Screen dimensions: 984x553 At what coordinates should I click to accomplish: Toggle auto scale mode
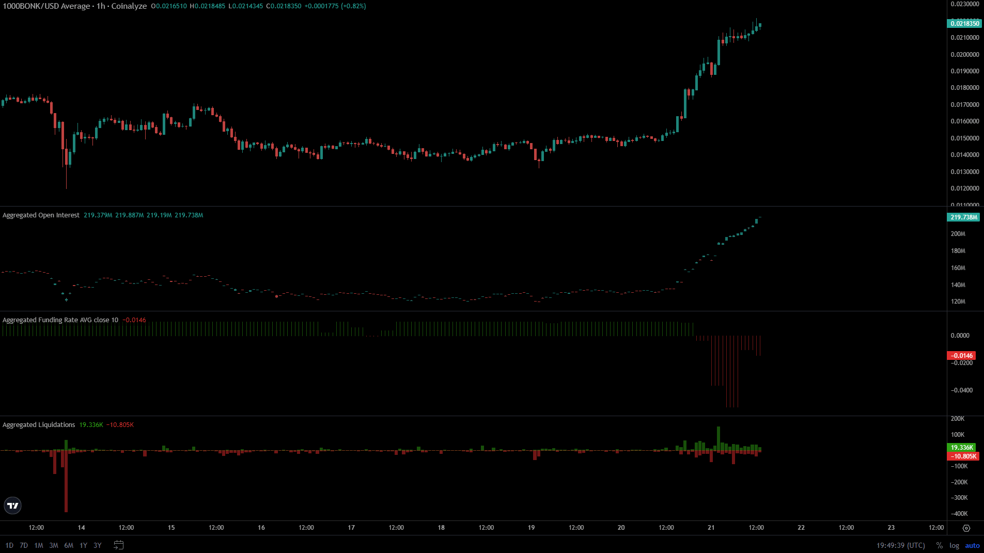[972, 545]
